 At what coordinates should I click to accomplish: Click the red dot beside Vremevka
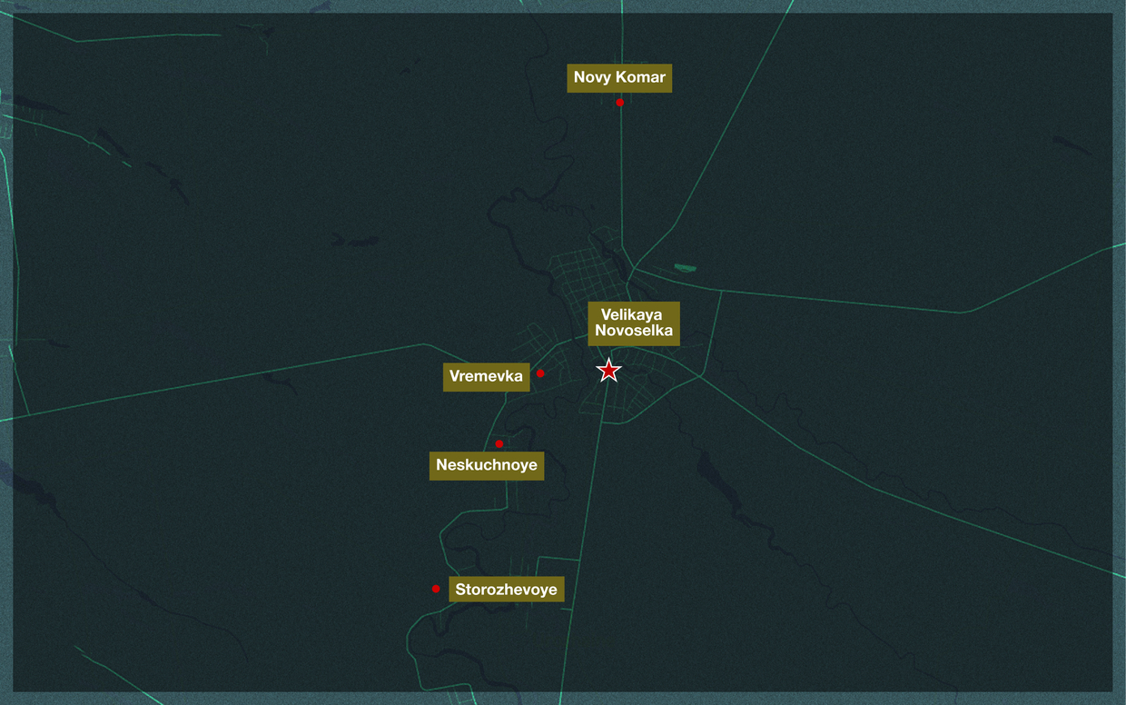[x=540, y=373]
